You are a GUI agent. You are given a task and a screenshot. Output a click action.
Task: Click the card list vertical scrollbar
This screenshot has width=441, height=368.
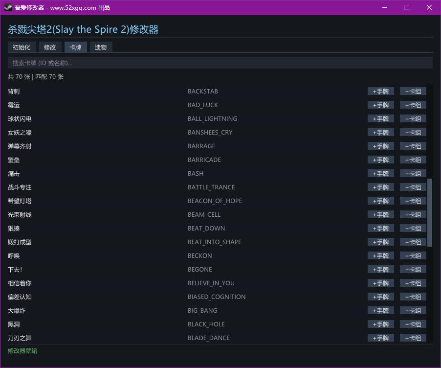click(x=430, y=212)
